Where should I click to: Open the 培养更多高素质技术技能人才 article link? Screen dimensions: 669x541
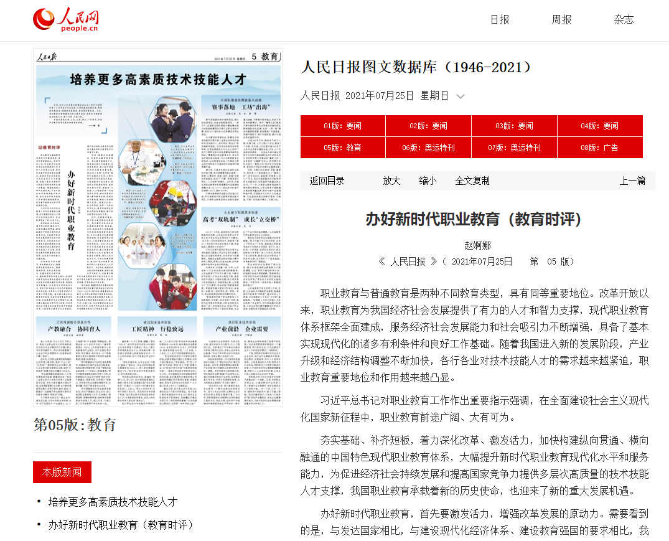113,501
